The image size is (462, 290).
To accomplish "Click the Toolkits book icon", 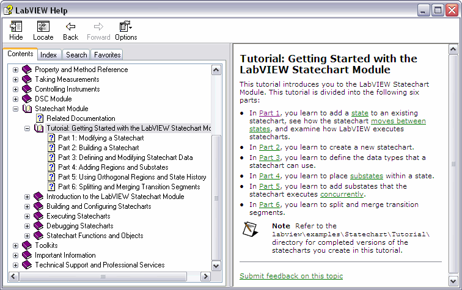I will (27, 245).
